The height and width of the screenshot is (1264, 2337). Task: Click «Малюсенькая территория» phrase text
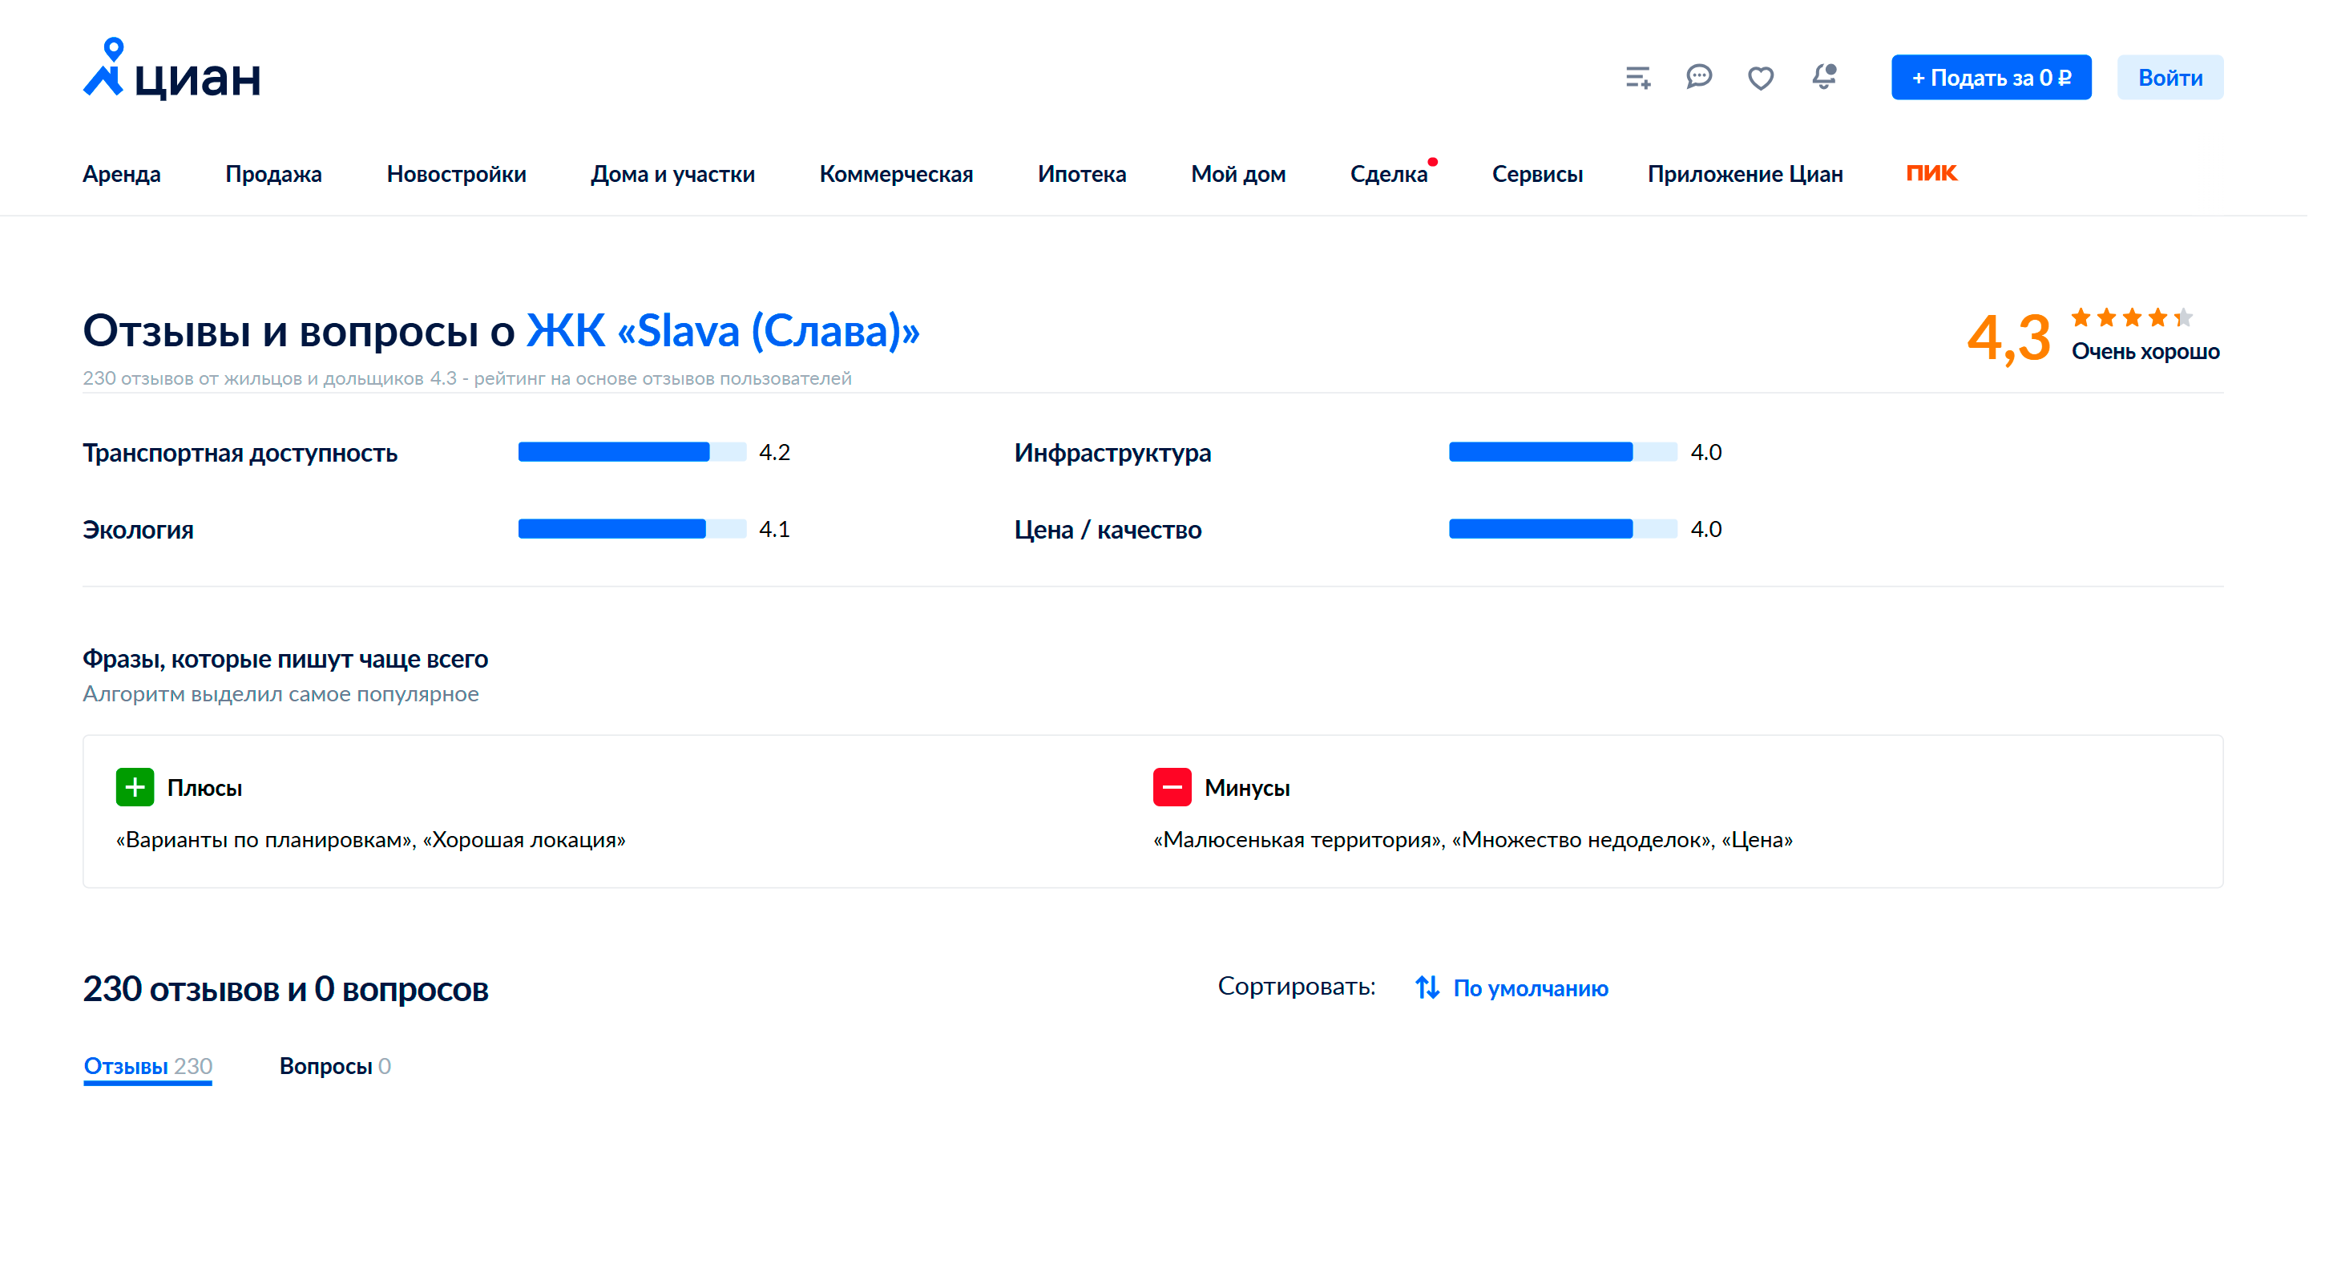(1298, 839)
